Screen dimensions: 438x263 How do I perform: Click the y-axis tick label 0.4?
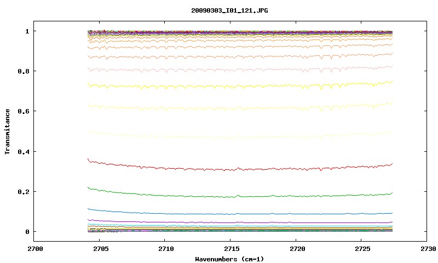[x=24, y=151]
